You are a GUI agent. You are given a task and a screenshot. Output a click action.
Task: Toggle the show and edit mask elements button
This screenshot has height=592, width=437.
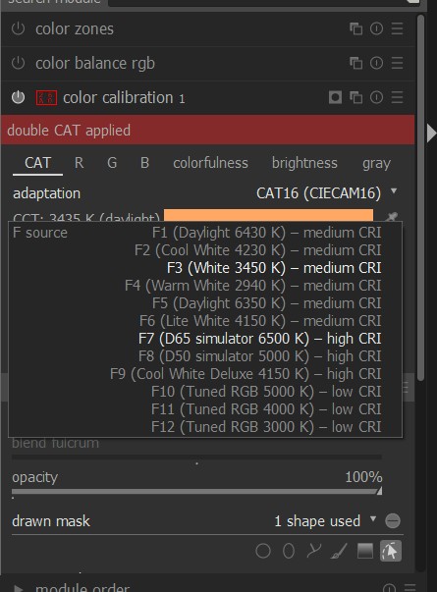(391, 551)
